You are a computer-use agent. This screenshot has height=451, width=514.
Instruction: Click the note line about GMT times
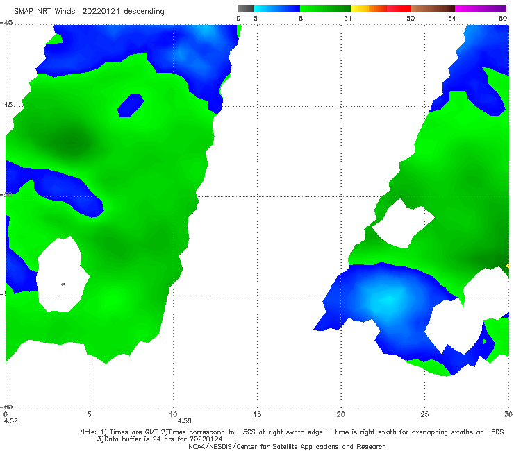coord(292,432)
